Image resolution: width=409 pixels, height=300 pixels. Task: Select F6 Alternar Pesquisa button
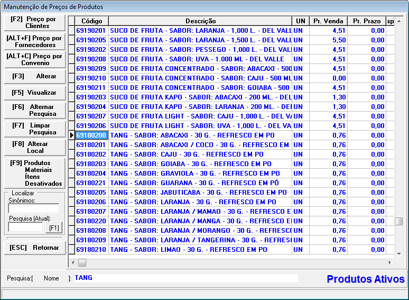coord(34,110)
